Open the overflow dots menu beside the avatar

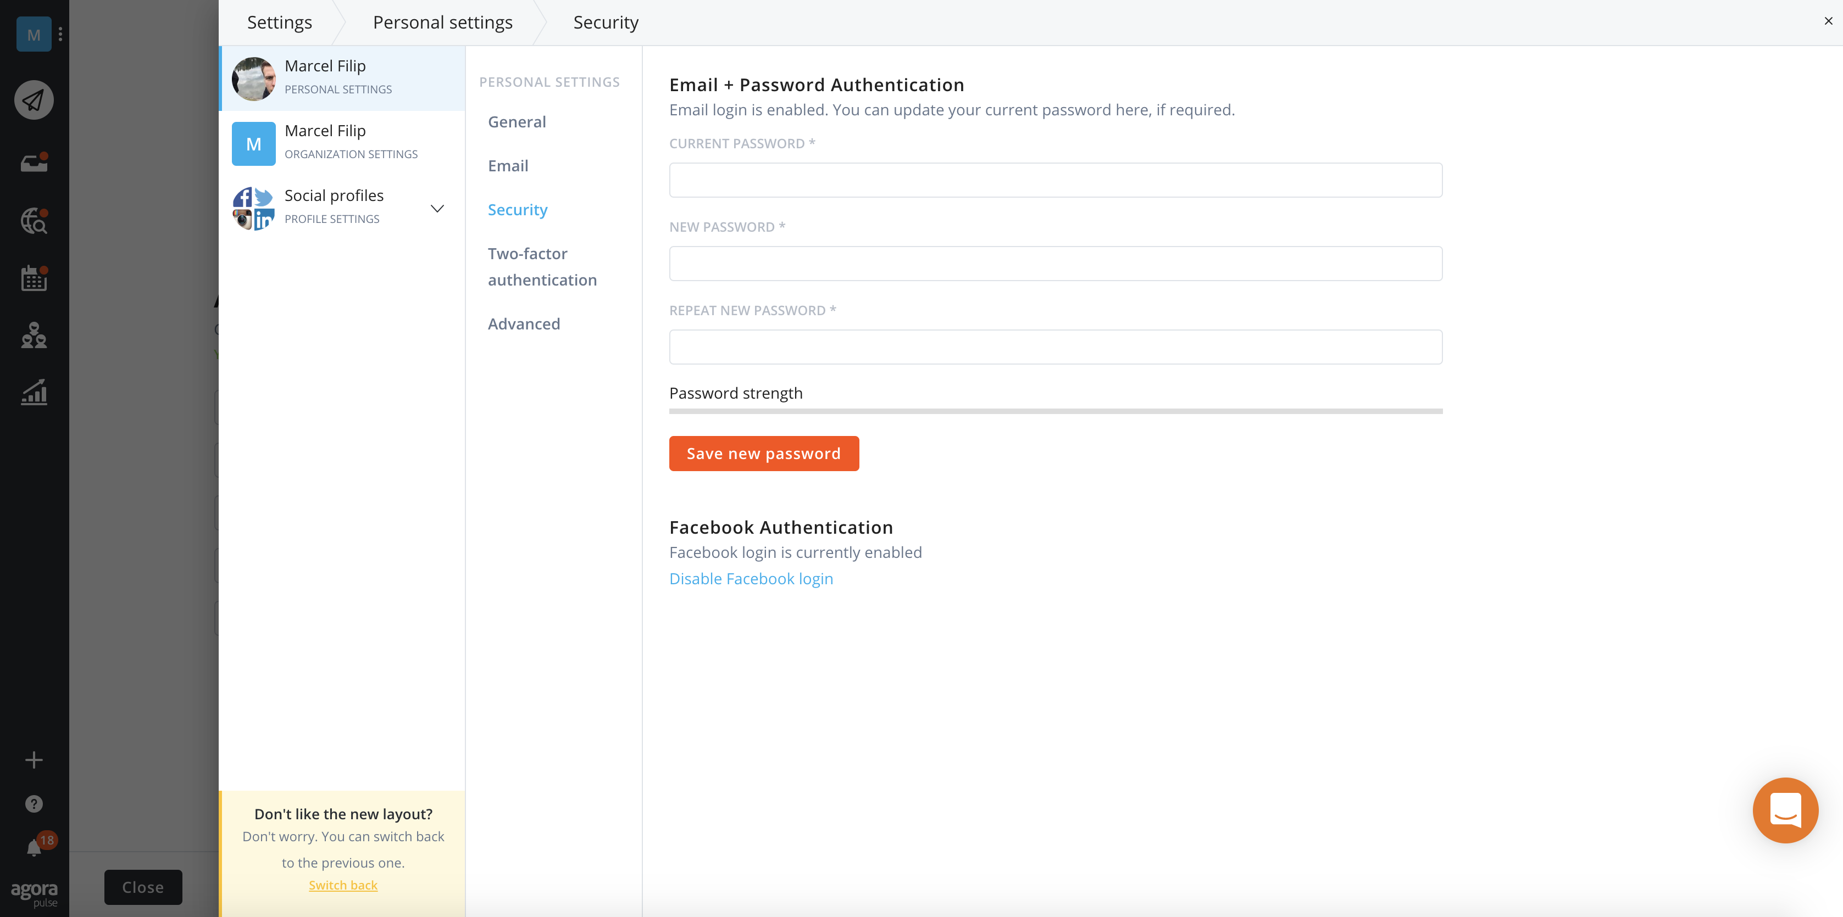coord(61,33)
